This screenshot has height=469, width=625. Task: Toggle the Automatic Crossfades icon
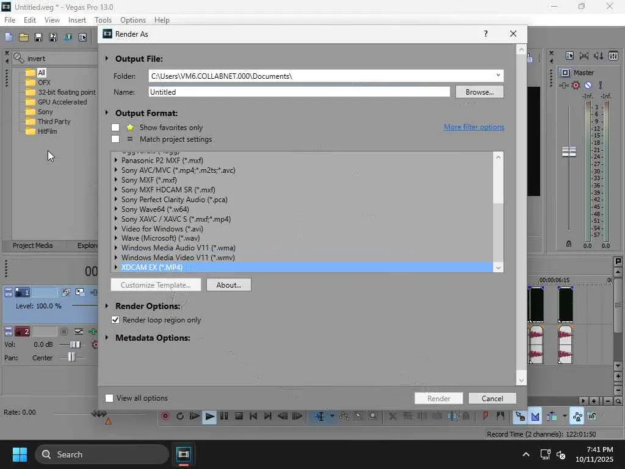535,416
